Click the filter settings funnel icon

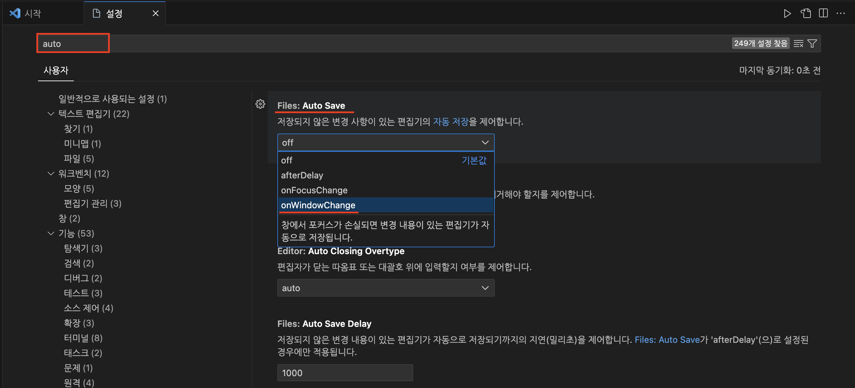[x=812, y=44]
